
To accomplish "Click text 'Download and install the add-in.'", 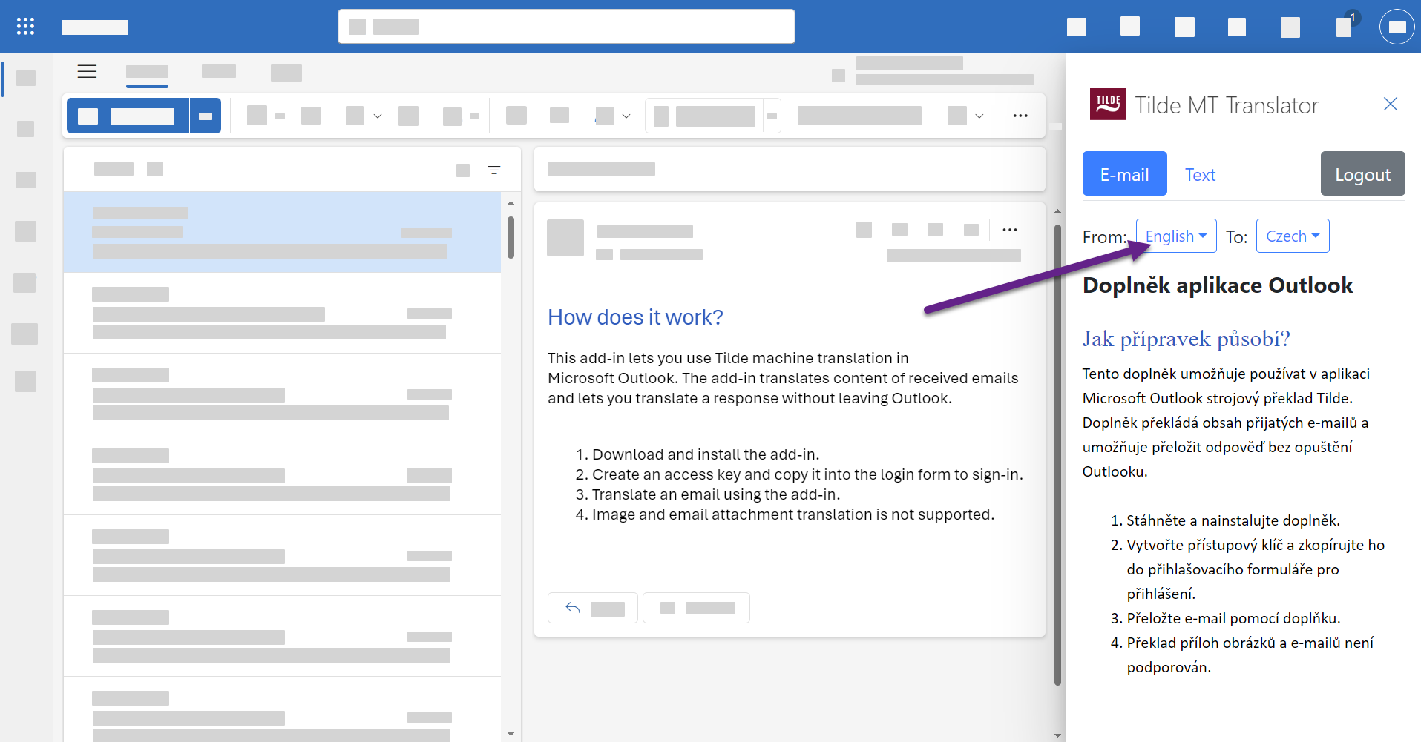I will (706, 454).
